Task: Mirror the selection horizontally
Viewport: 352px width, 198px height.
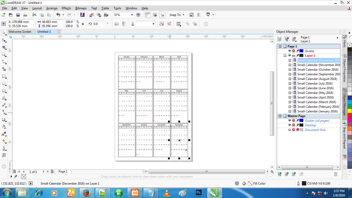Action: click(x=116, y=24)
